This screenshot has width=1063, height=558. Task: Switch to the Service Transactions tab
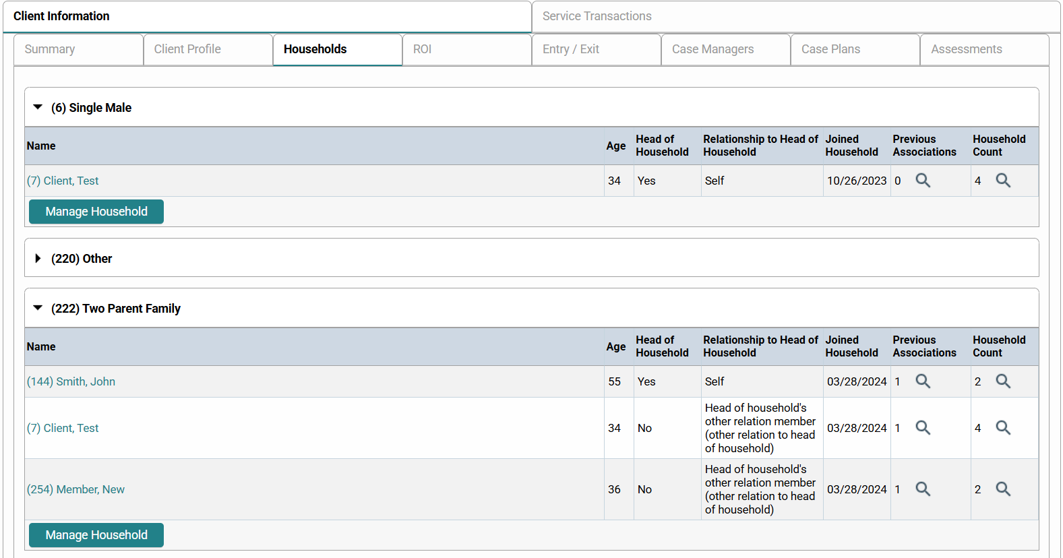(x=597, y=16)
